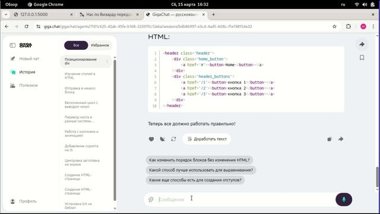Image resolution: width=380 pixels, height=214 pixels.
Task: Open Wi-Fi status icon in system tray
Action: (357, 4)
